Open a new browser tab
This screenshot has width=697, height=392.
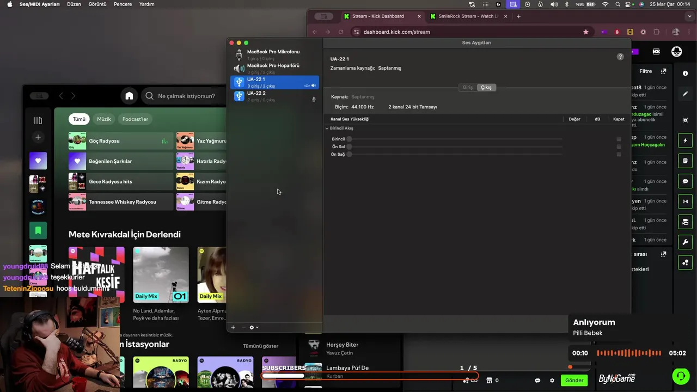point(518,16)
